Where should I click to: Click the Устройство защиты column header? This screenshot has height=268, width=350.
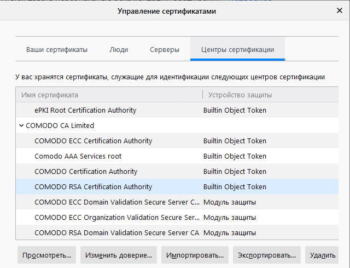tap(271, 95)
